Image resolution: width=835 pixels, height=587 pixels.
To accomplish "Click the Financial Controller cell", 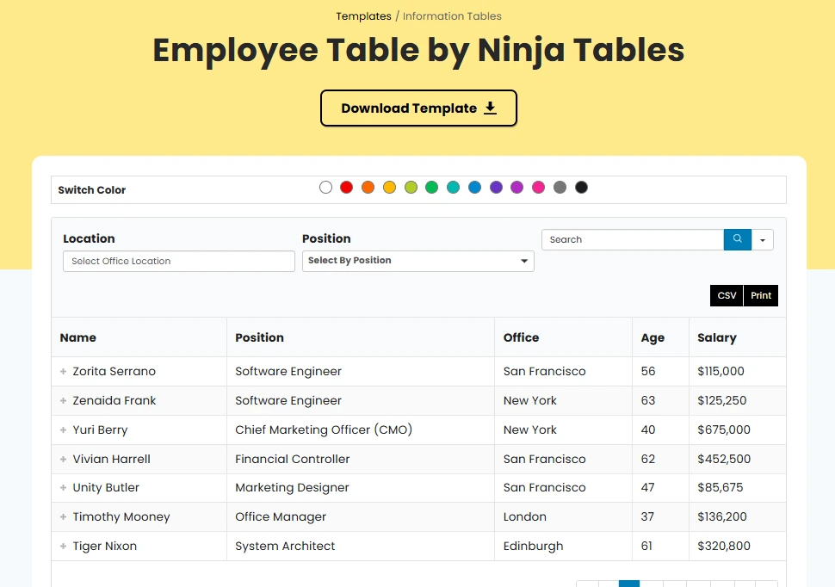I will click(x=361, y=459).
